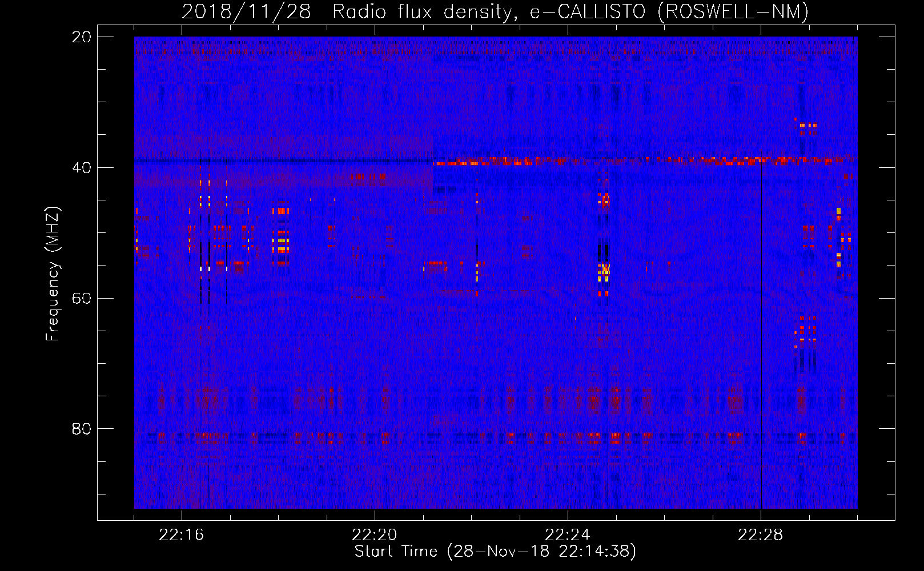Click the "Start Time (28-Nov-18 22:14:38)" label
The height and width of the screenshot is (571, 924).
tap(495, 552)
